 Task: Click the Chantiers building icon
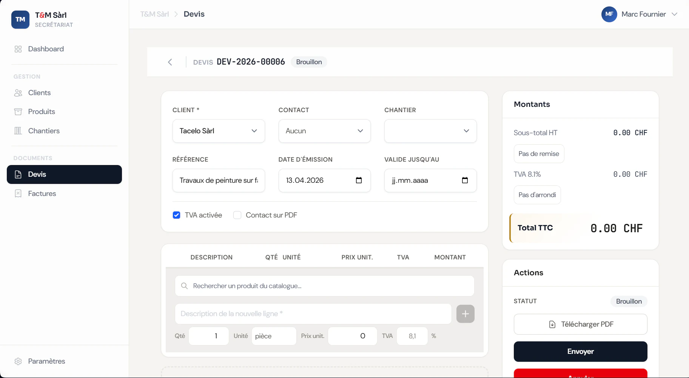[18, 131]
